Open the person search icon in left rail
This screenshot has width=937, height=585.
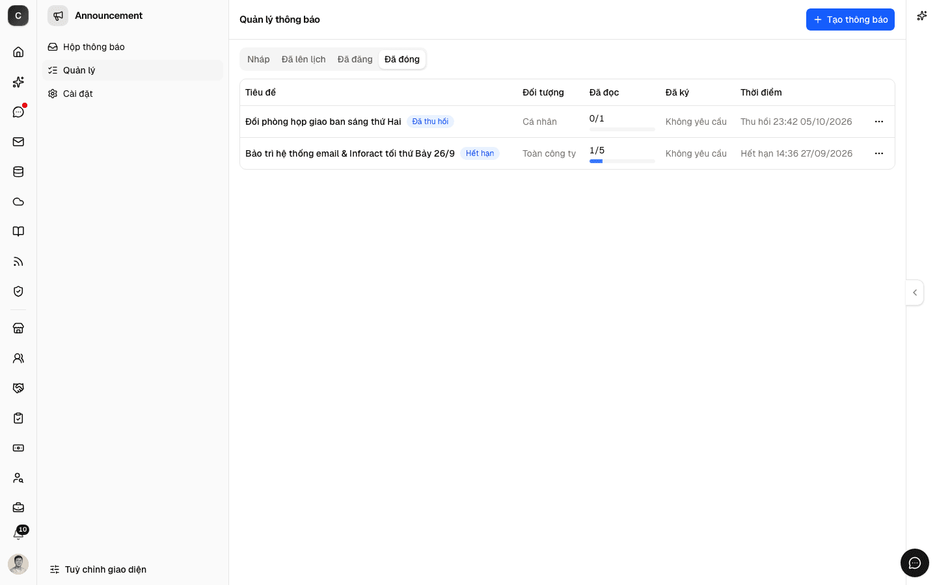pos(18,478)
